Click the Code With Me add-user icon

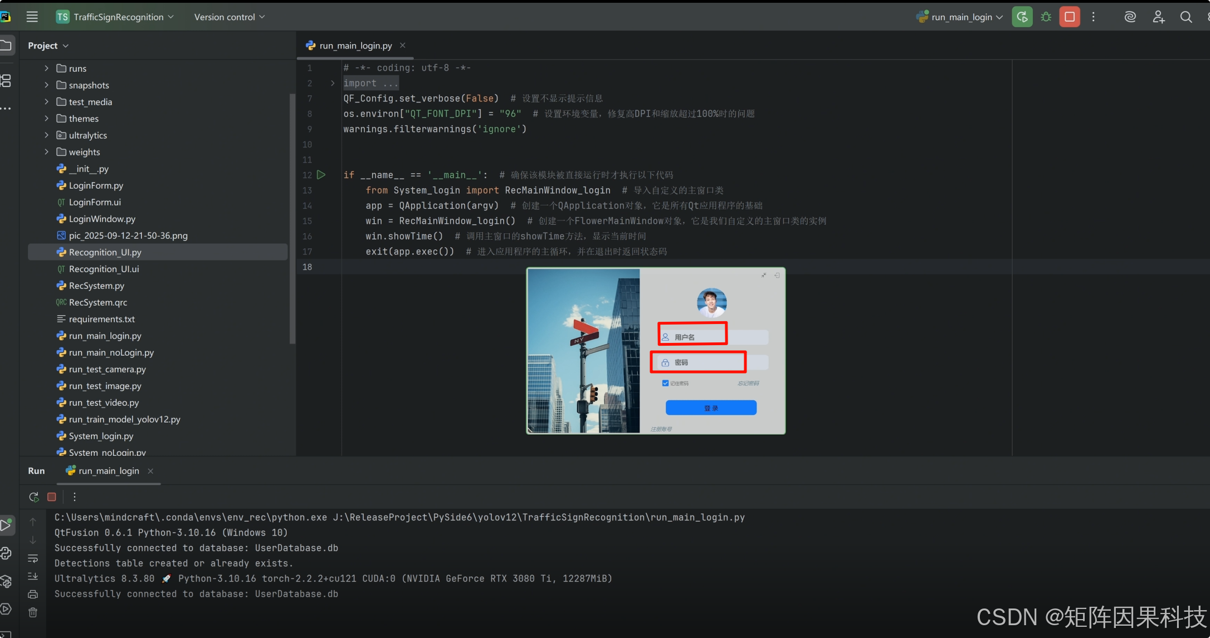1158,17
